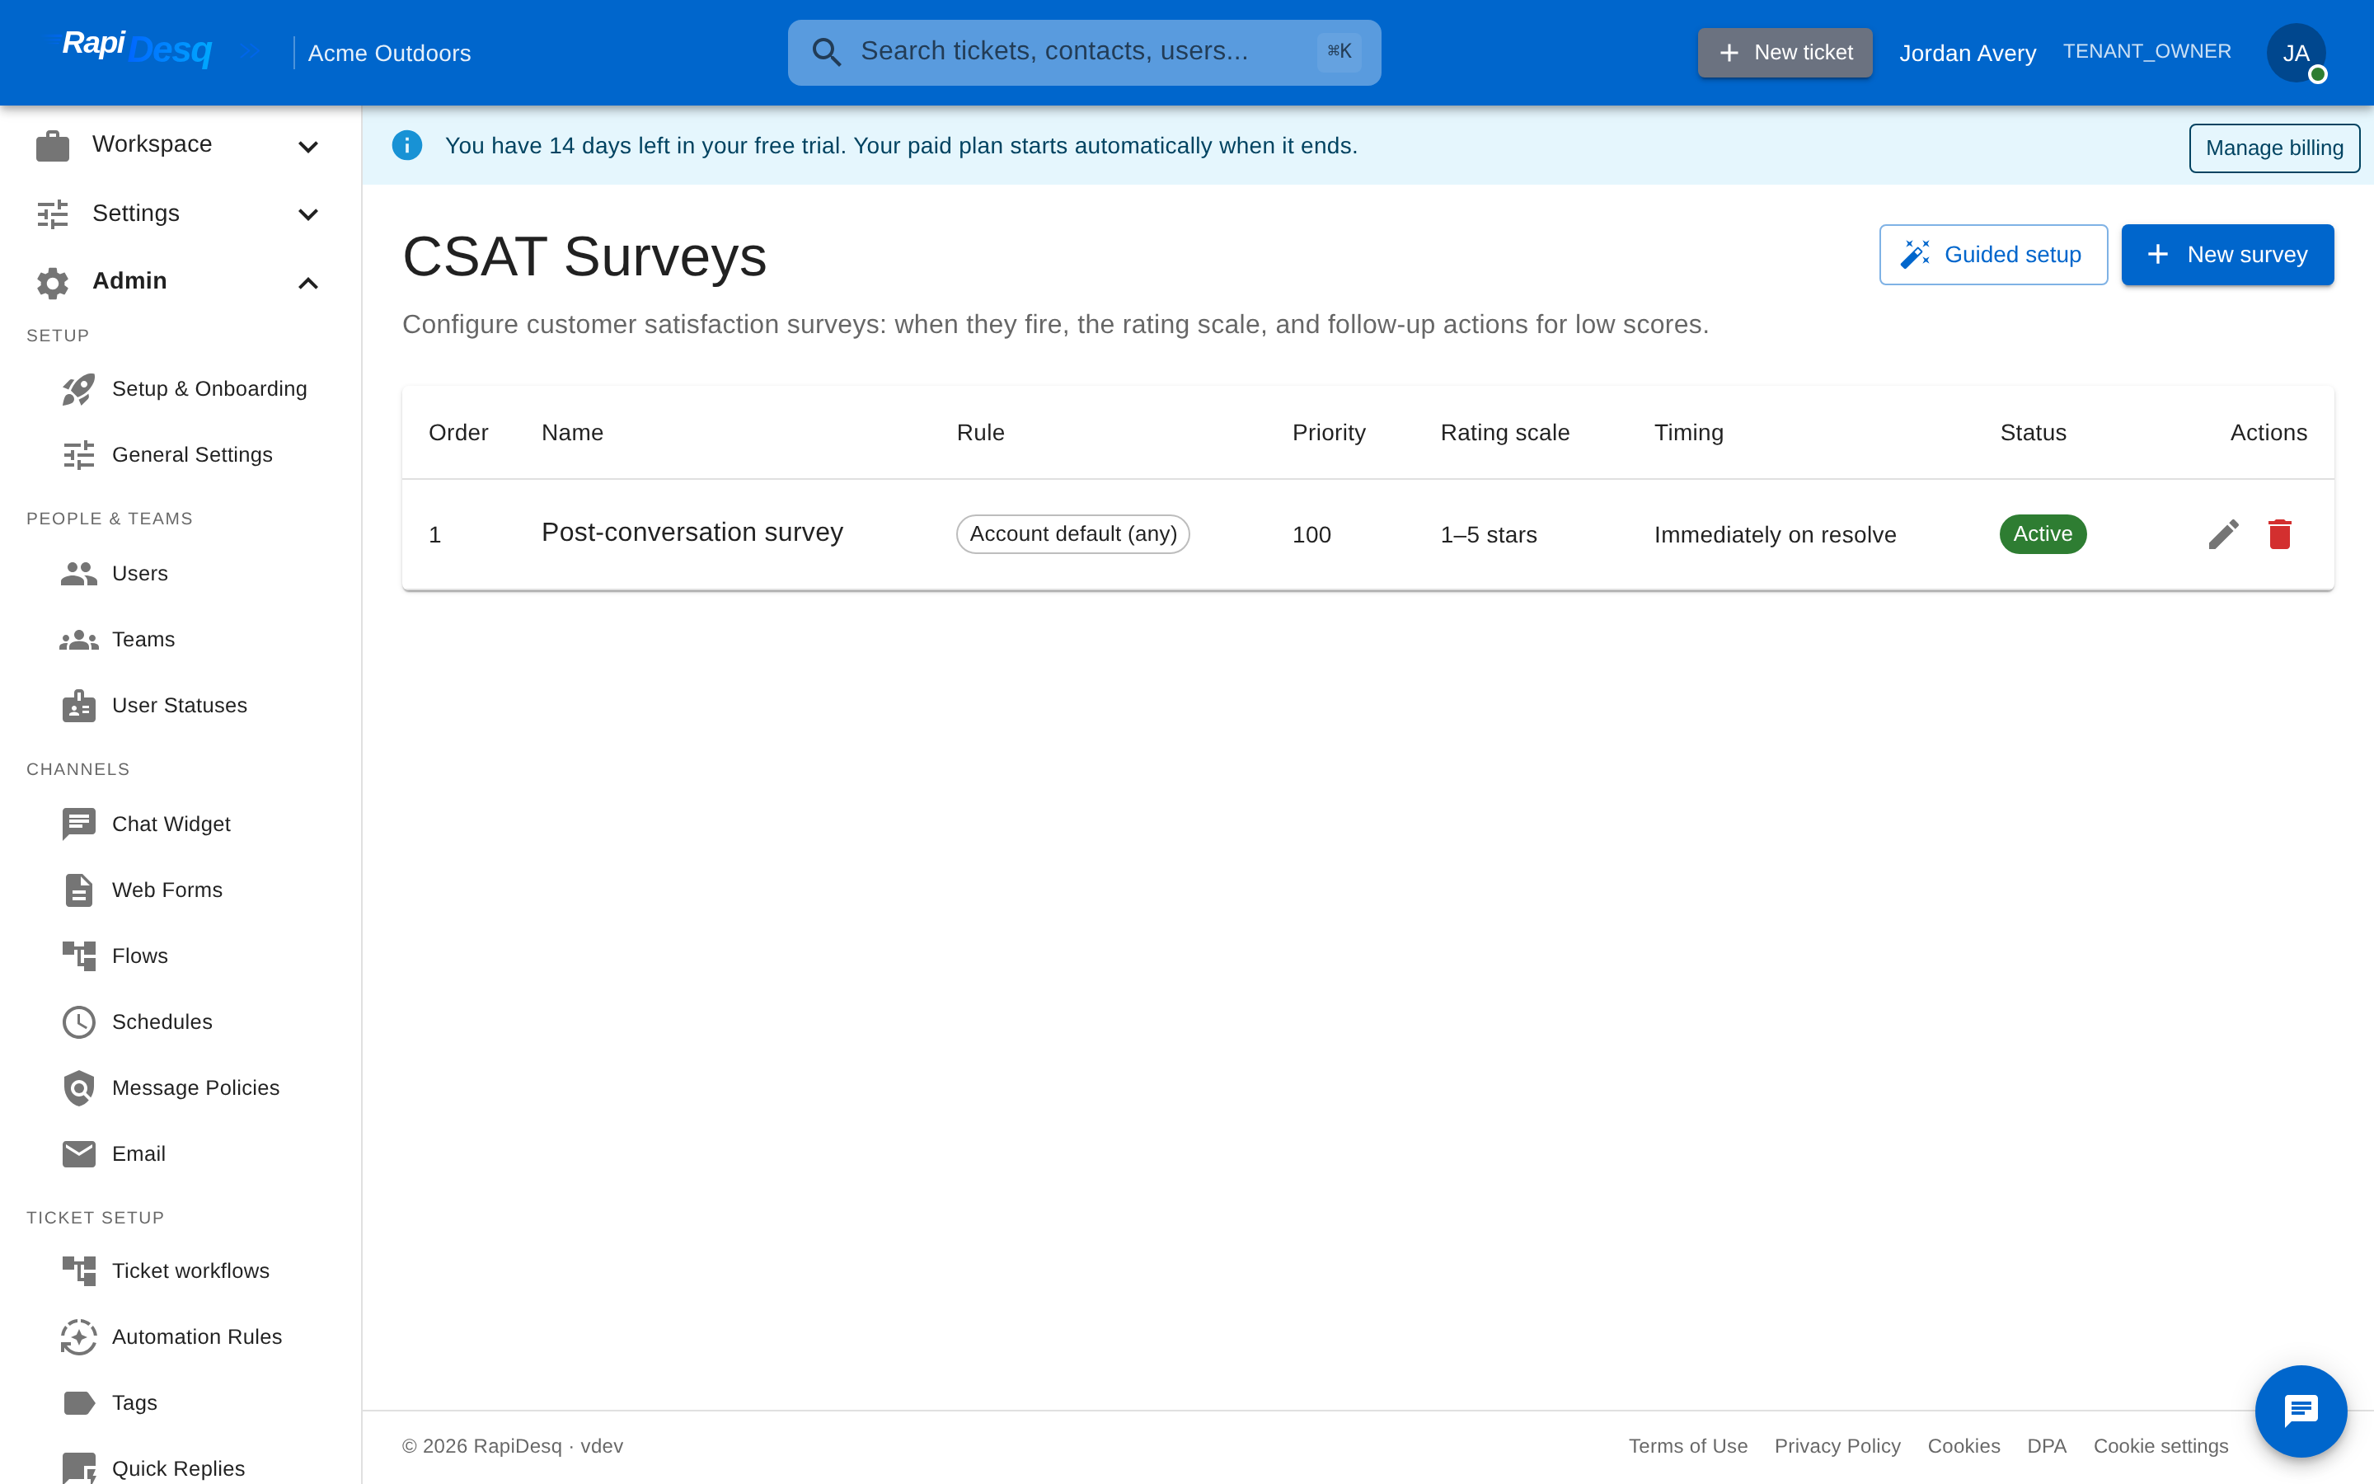Open Terms of Use link
This screenshot has height=1484, width=2374.
coord(1687,1446)
